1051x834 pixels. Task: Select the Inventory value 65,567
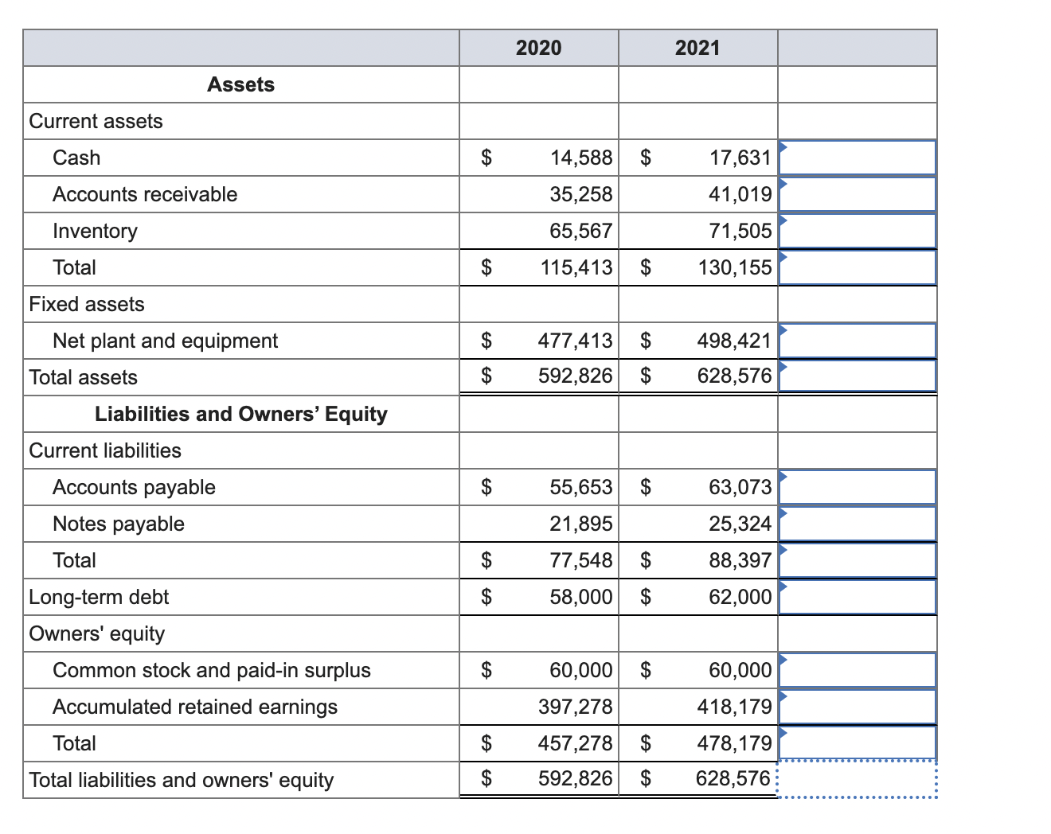click(581, 231)
